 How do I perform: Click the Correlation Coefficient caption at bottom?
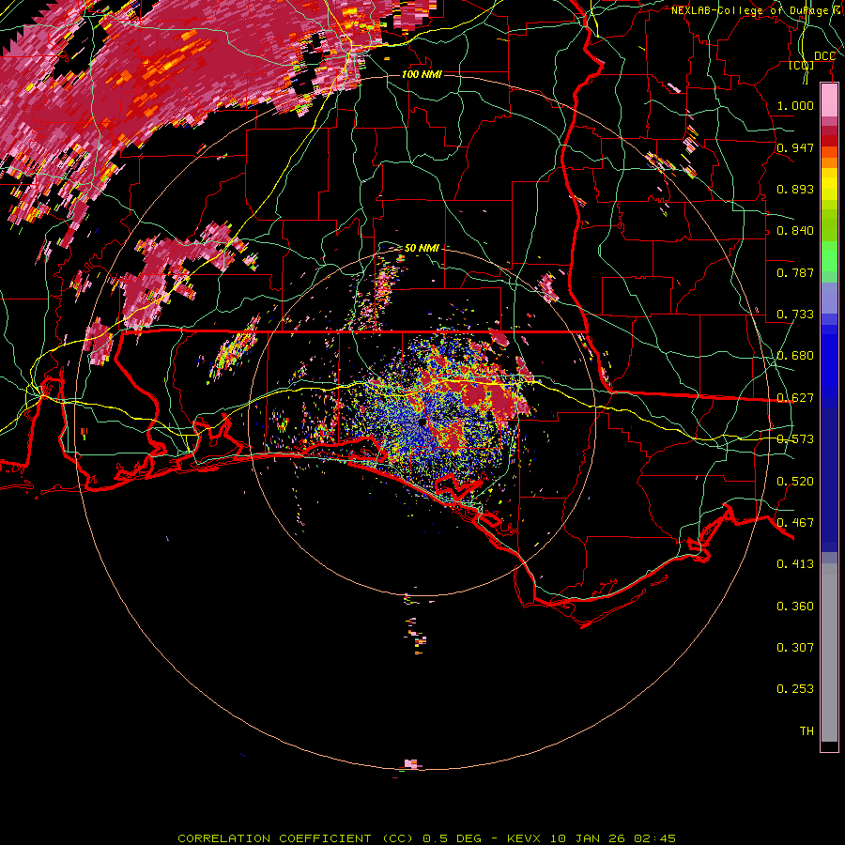click(x=426, y=838)
